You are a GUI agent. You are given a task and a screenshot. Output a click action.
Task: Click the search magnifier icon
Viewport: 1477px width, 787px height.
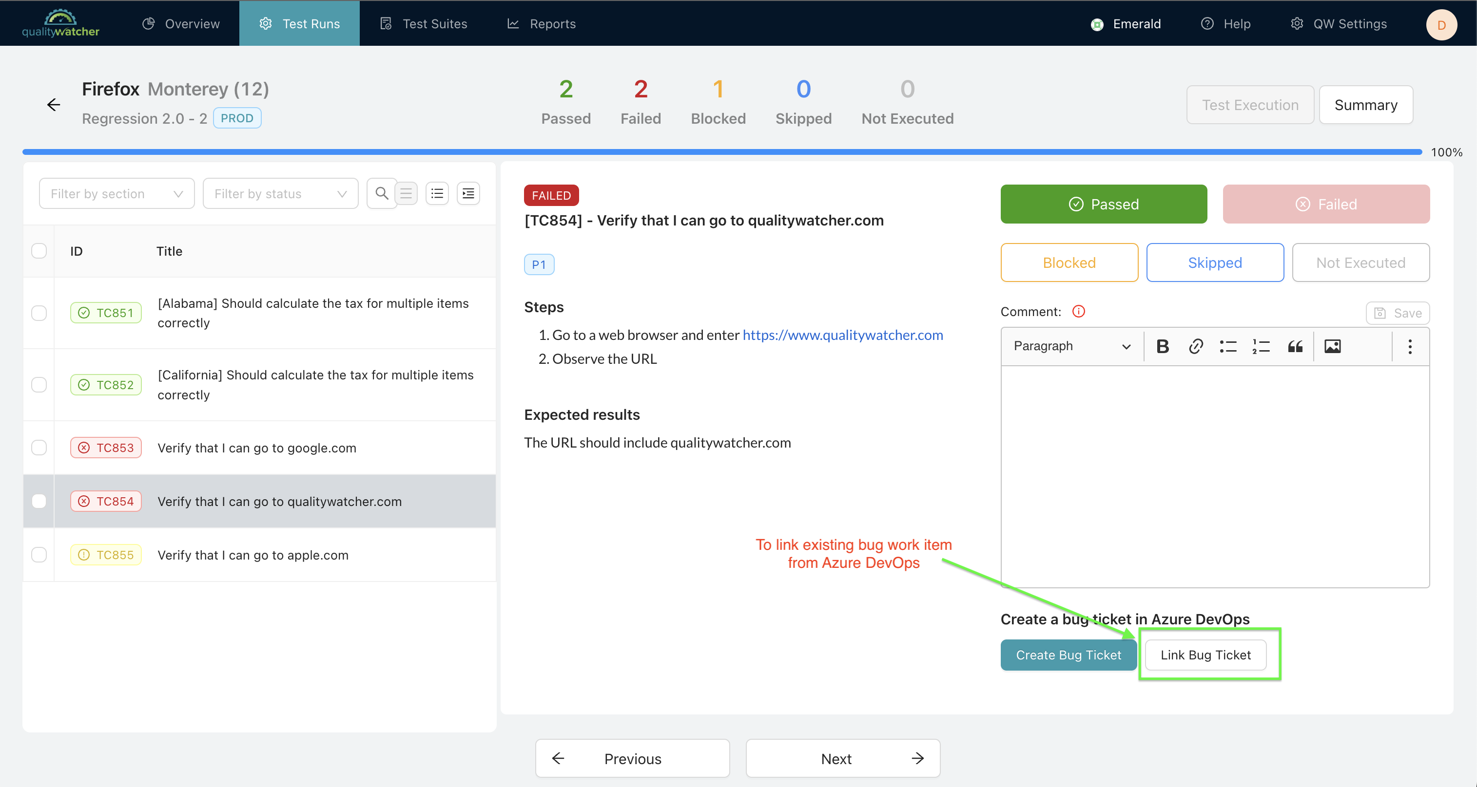coord(381,194)
